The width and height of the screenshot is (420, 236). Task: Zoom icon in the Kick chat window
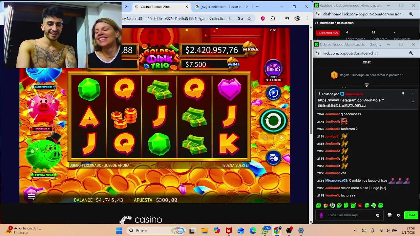(411, 53)
